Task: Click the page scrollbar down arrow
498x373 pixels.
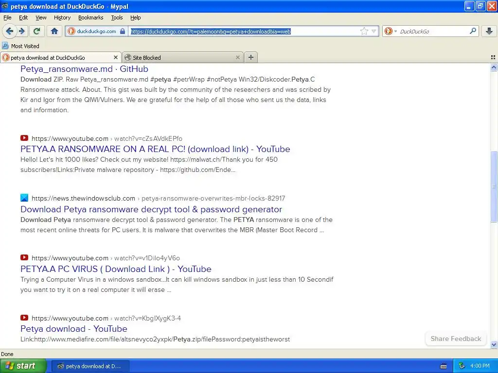Action: 494,344
